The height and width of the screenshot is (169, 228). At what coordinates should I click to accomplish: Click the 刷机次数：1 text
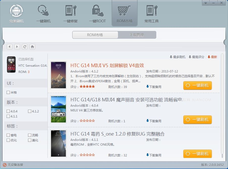117,121
